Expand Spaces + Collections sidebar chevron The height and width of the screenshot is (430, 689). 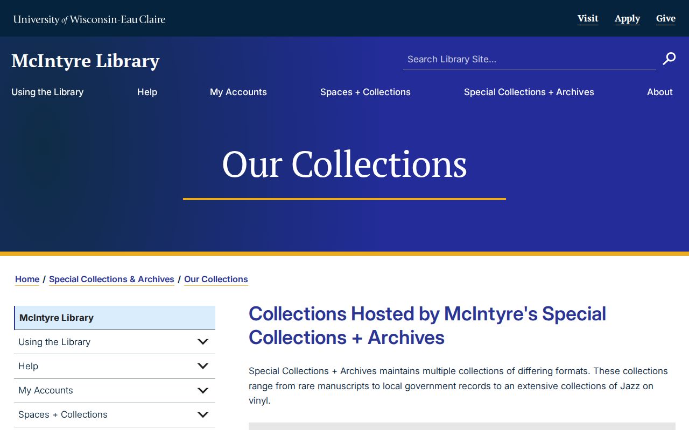coord(203,414)
